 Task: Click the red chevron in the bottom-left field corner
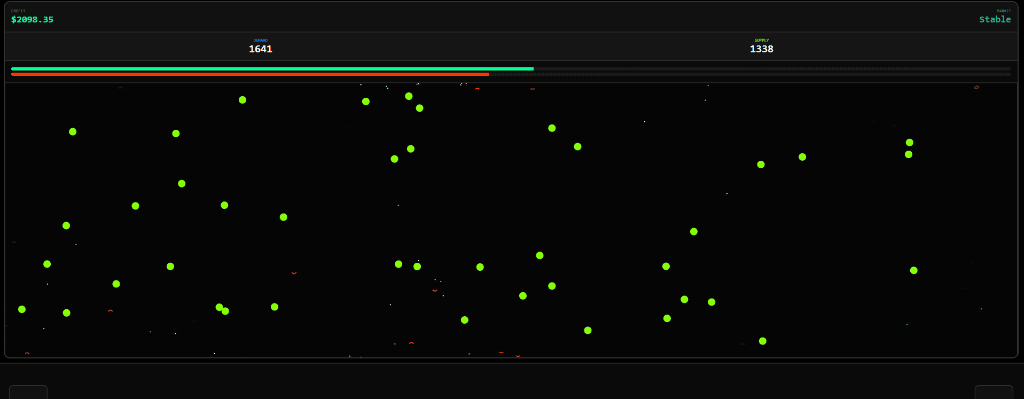coord(27,354)
